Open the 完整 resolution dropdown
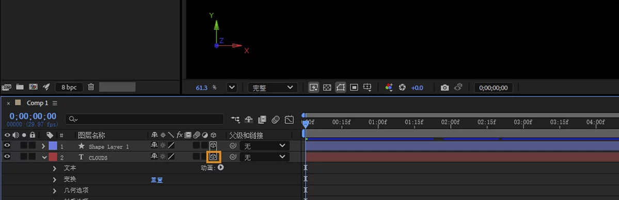The height and width of the screenshot is (200, 619). click(x=273, y=88)
